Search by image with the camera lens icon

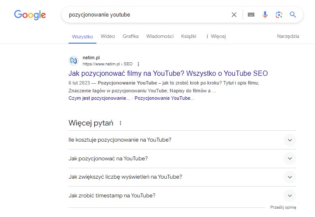[279, 15]
